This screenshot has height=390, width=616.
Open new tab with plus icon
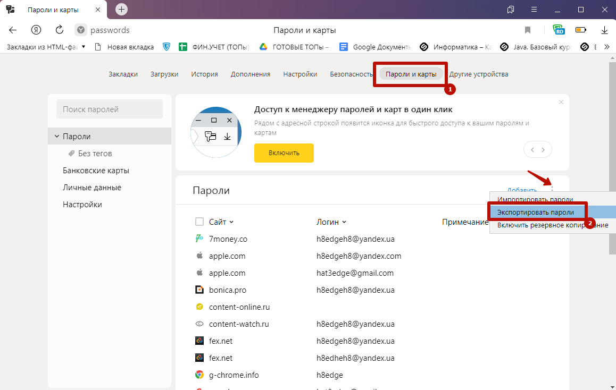121,9
